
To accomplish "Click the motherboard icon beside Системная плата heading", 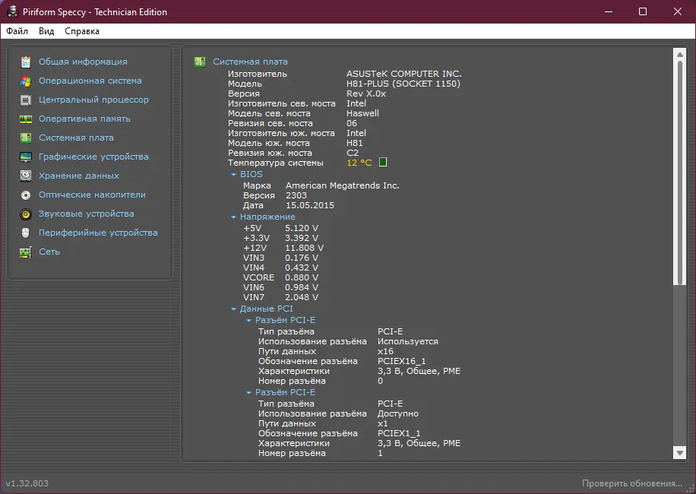I will point(200,62).
